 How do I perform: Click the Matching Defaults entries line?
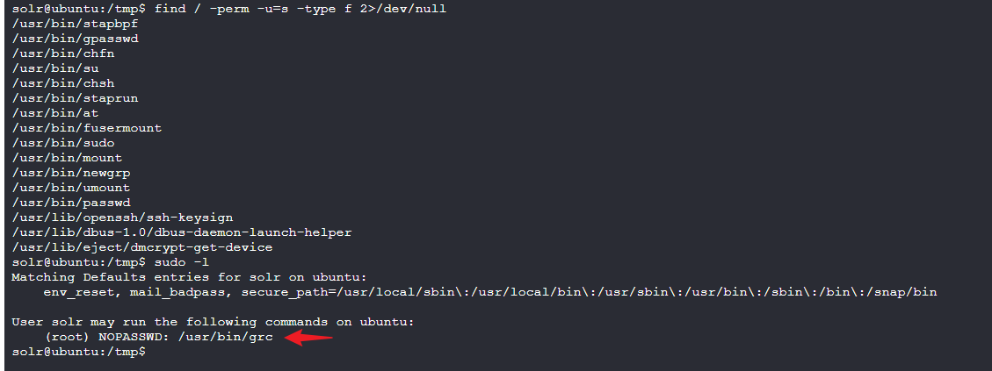click(x=189, y=277)
